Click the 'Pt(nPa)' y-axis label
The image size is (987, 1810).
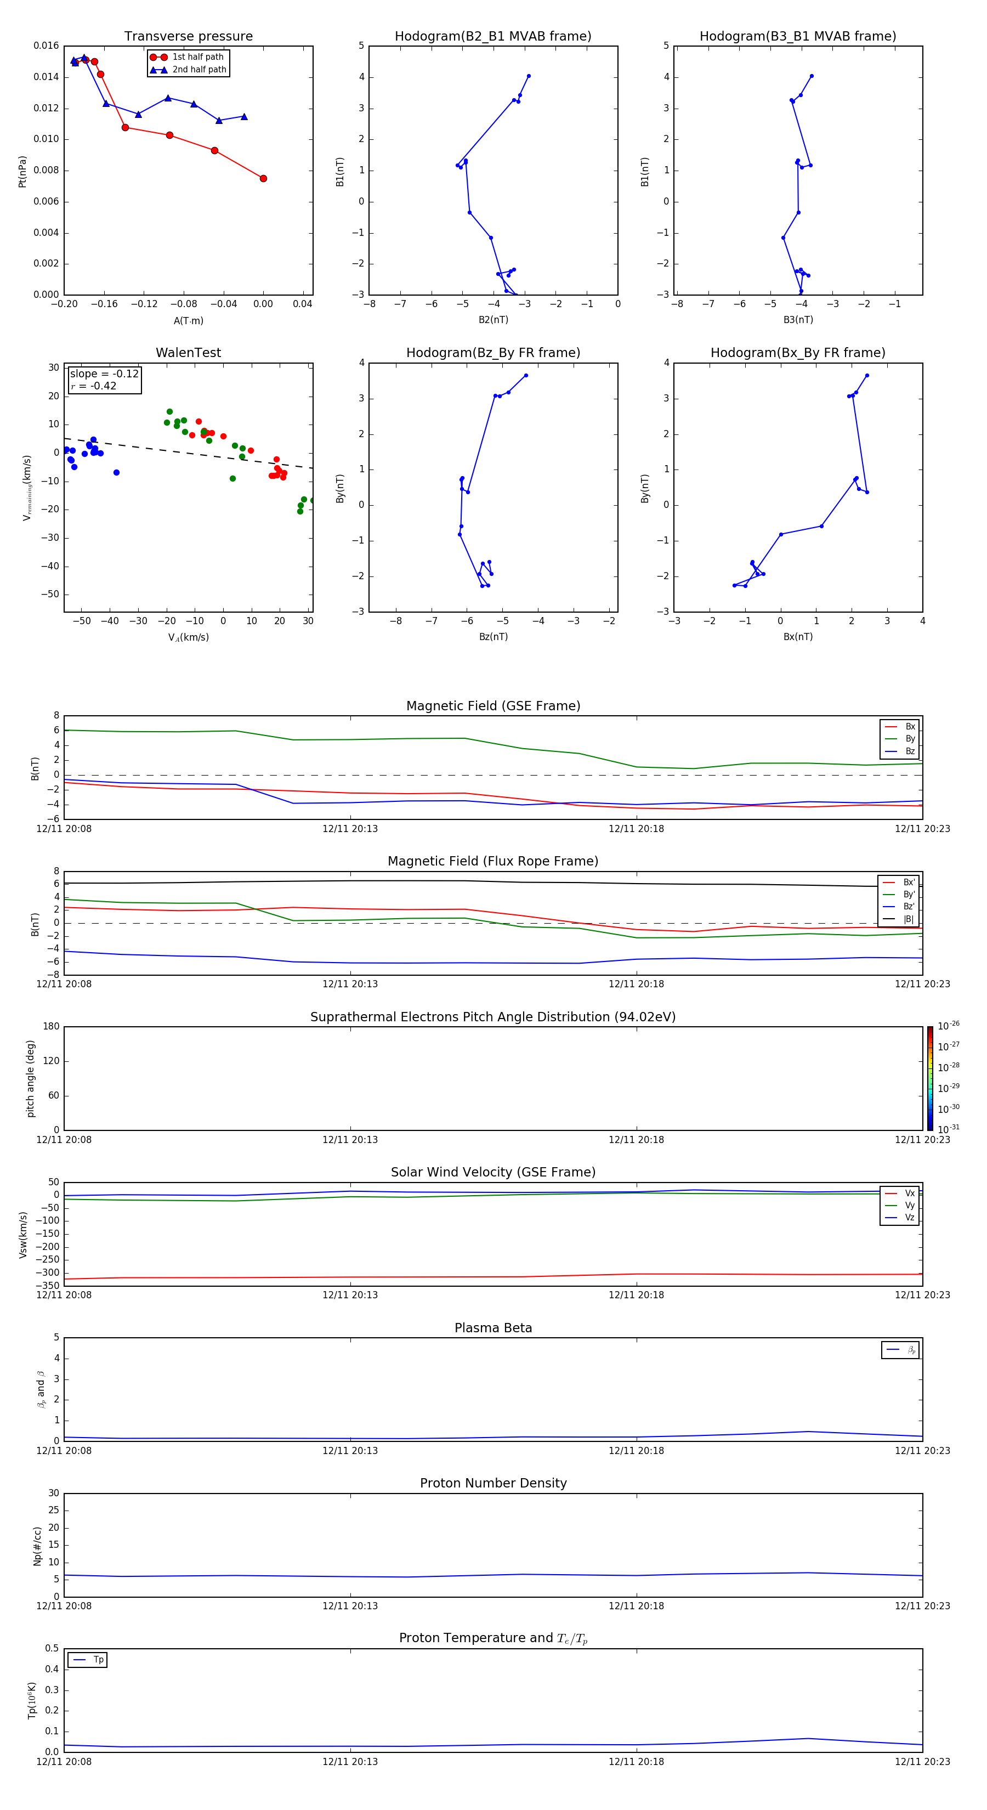22,171
